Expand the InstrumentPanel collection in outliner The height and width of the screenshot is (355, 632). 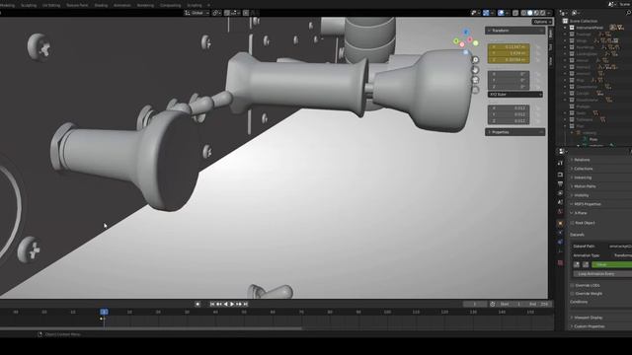566,28
